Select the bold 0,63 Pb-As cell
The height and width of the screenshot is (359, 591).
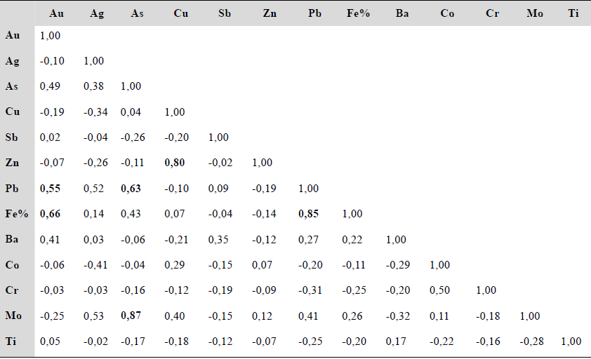132,188
